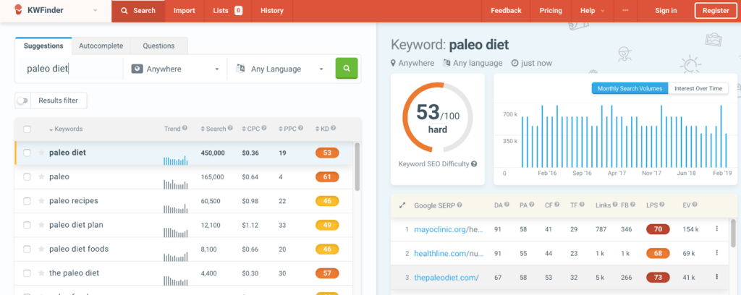Sort by PPC column header
741x295 pixels.
click(287, 129)
